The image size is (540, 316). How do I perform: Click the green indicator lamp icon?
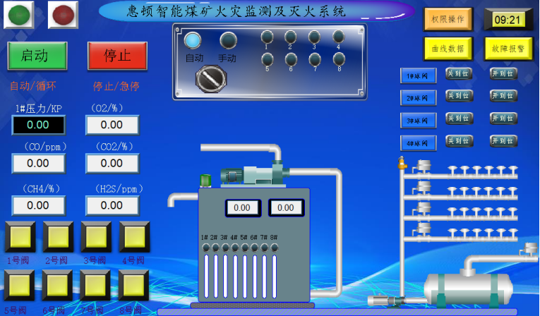click(18, 15)
